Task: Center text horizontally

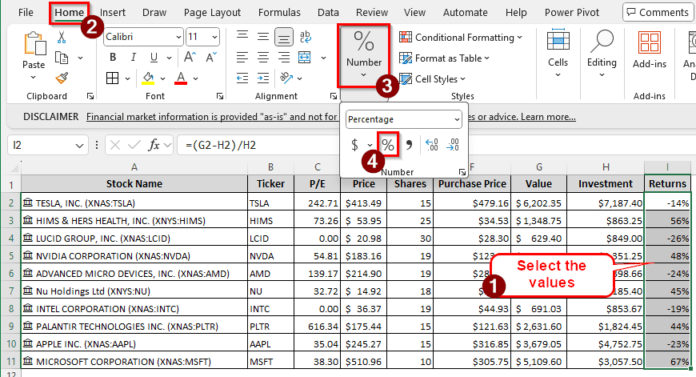Action: 263,58
